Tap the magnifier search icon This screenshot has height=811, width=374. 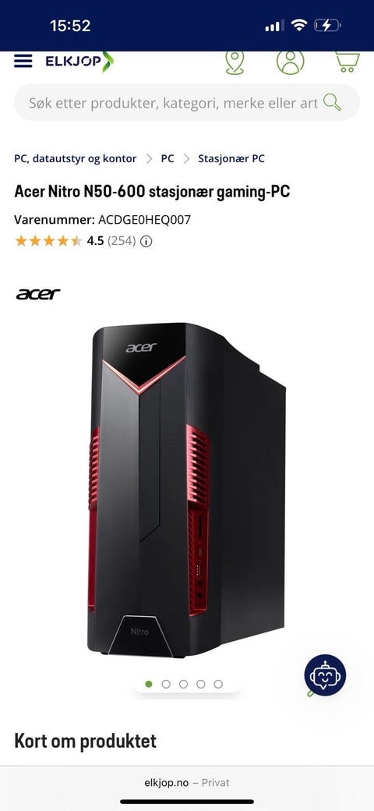[x=332, y=102]
